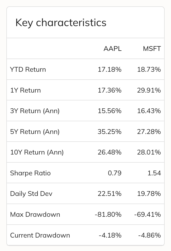
Task: Select AAPL YTD Return value 17.18%
Action: click(x=110, y=70)
